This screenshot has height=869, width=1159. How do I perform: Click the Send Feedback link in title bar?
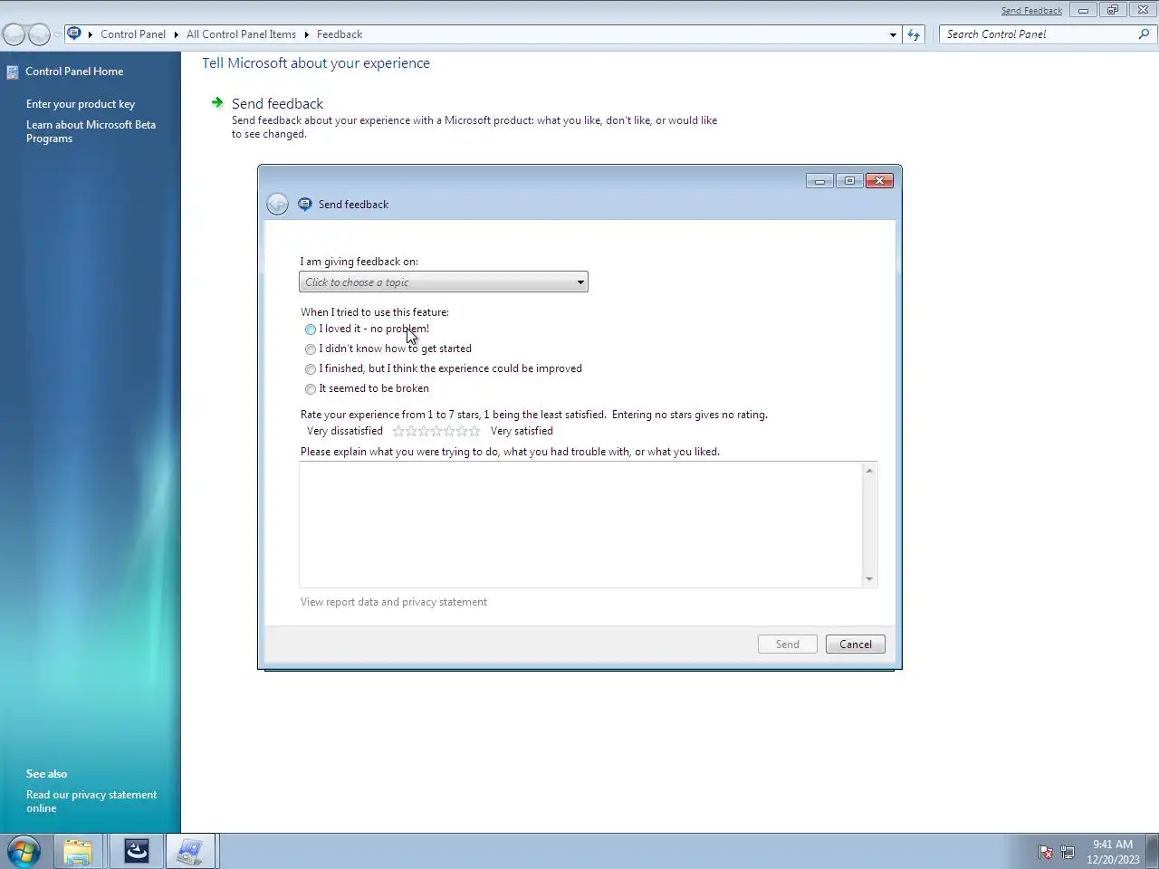tap(1031, 11)
